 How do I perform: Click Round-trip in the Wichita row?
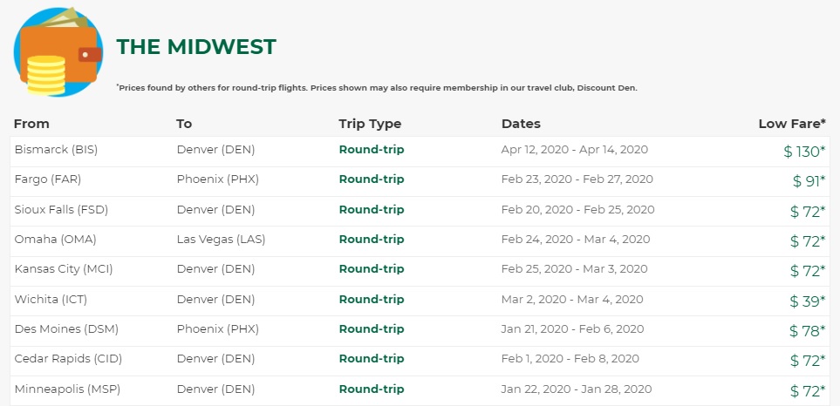click(372, 300)
